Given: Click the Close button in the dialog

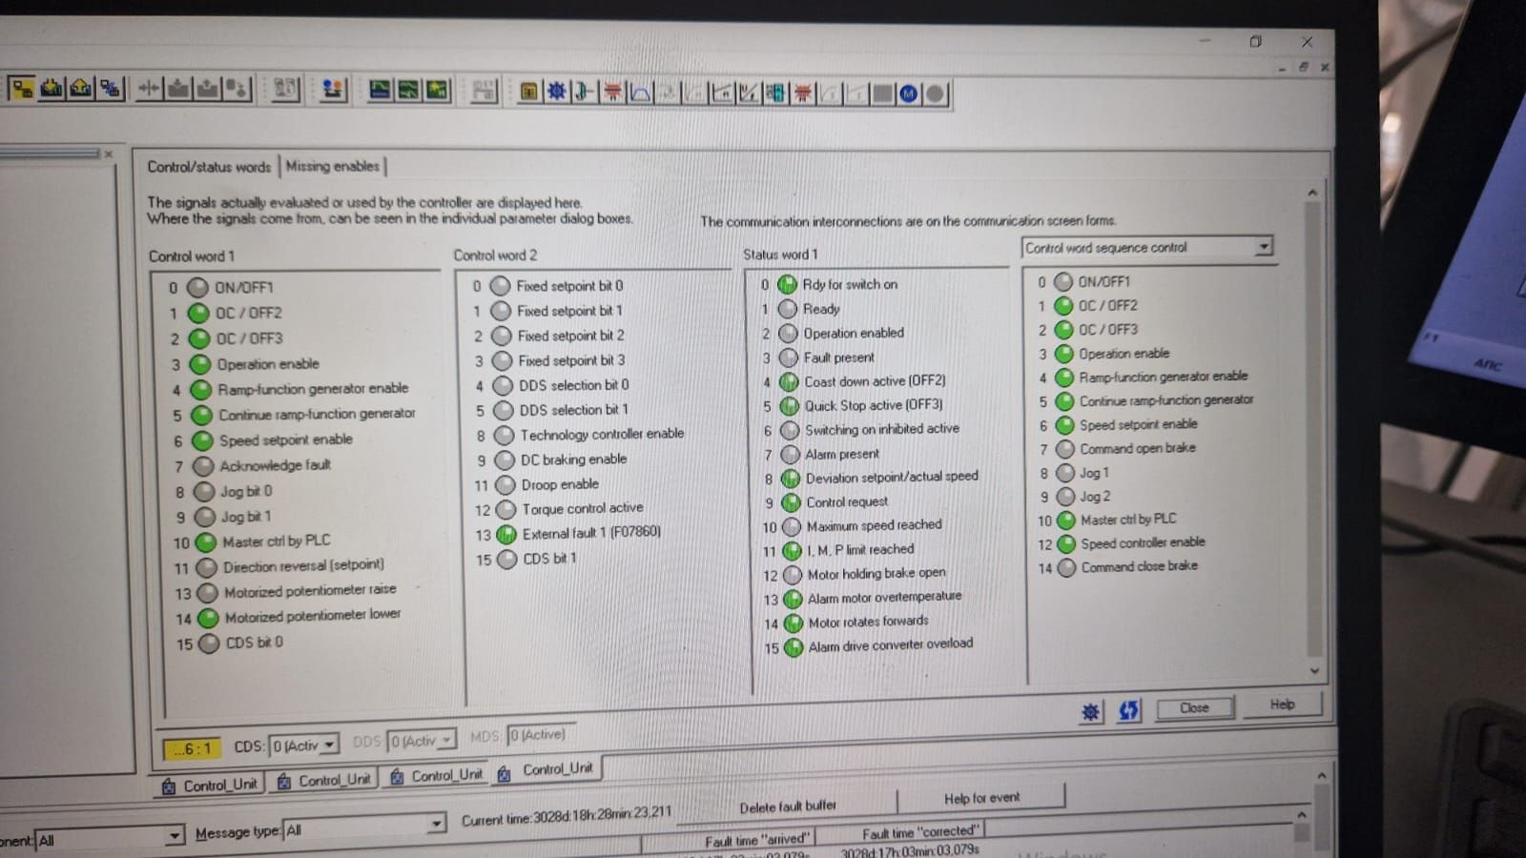Looking at the screenshot, I should [x=1194, y=707].
